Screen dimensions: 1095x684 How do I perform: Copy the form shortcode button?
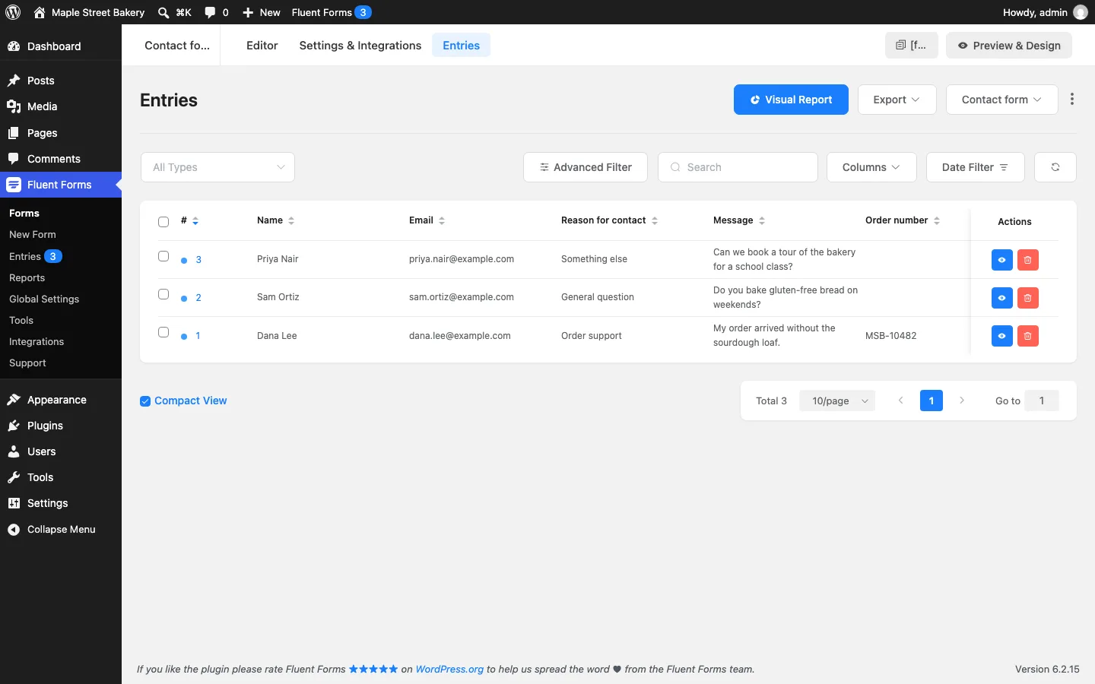tap(912, 46)
